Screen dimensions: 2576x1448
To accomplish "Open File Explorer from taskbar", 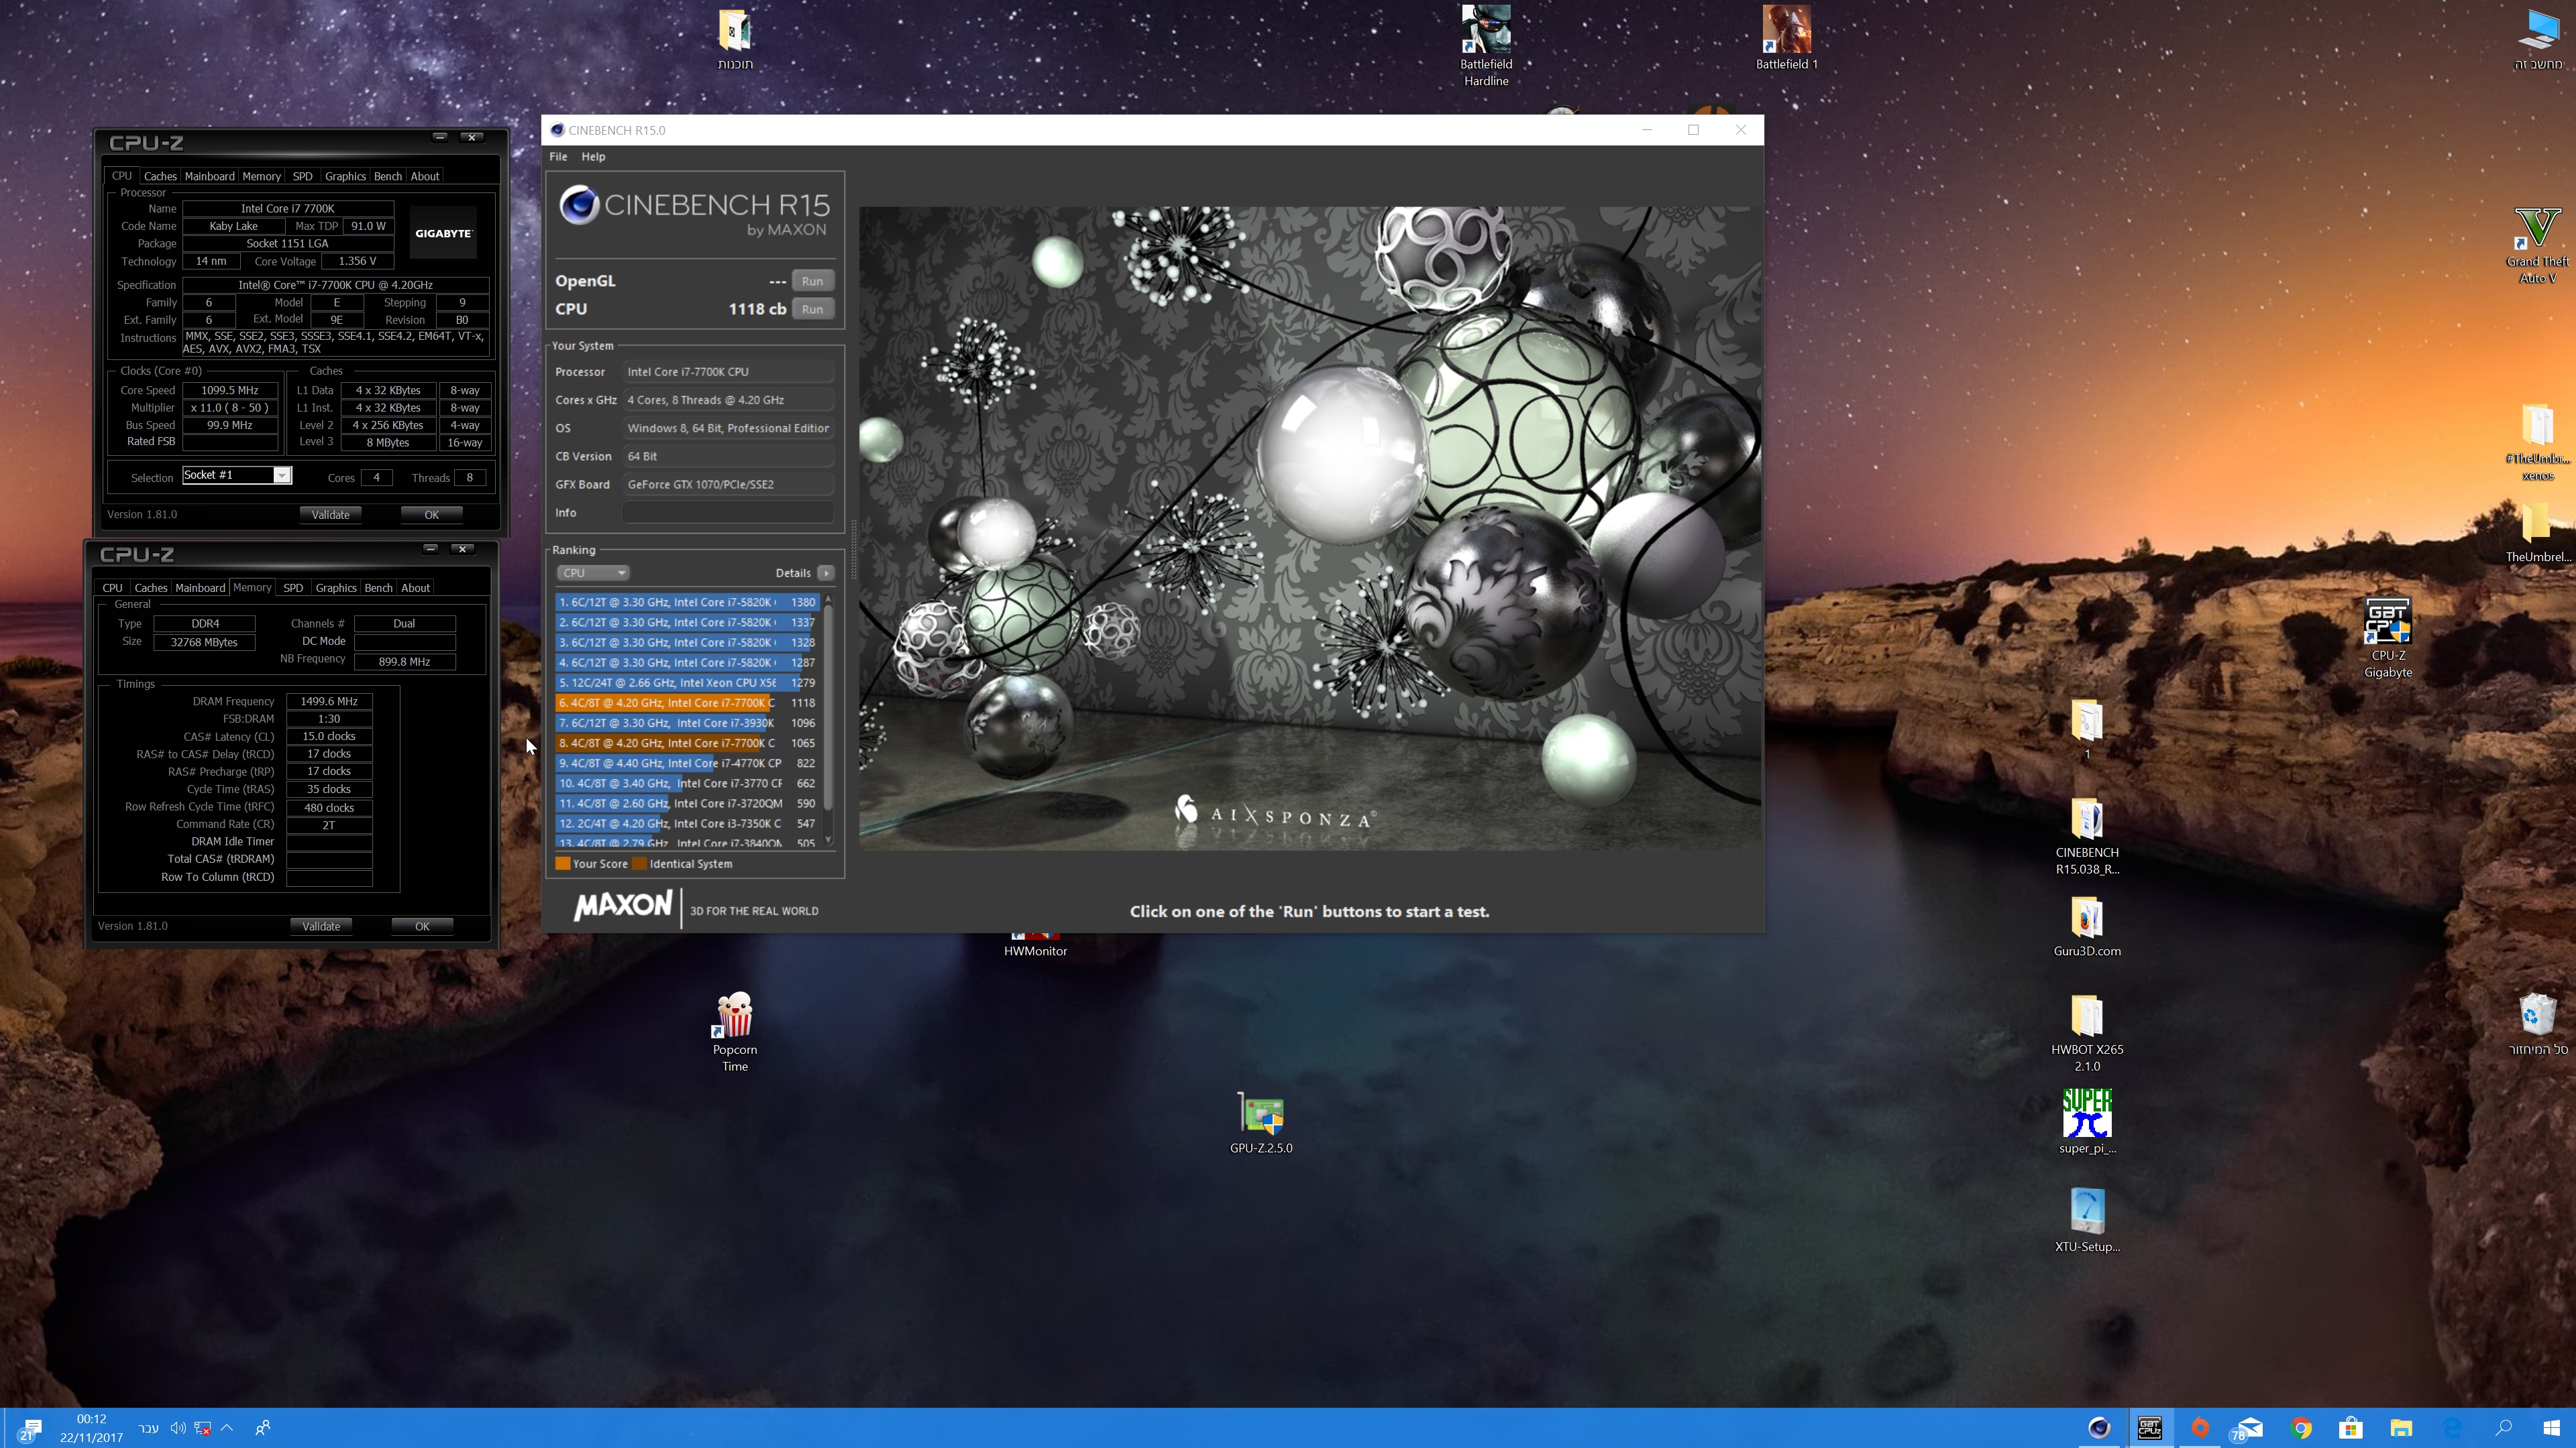I will [2401, 1428].
